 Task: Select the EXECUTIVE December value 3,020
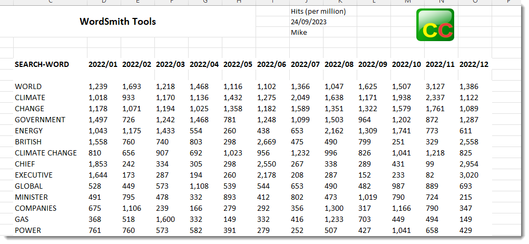coord(468,175)
